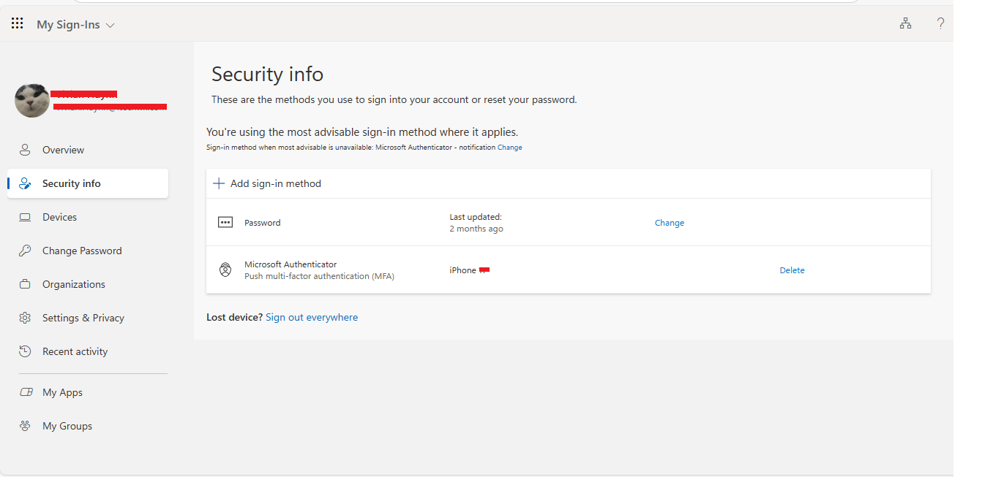Click Change next to Password
The width and height of the screenshot is (982, 477).
(x=669, y=222)
